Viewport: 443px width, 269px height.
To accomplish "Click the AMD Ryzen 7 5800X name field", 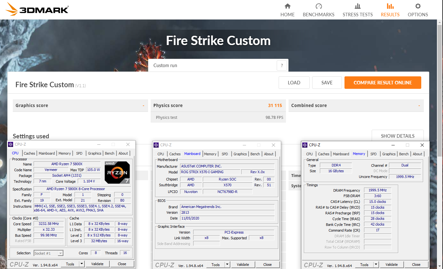I will [67, 164].
